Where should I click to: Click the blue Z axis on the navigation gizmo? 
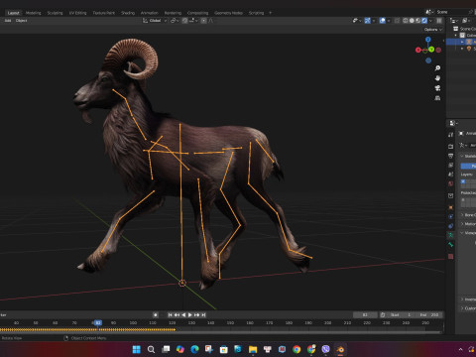click(428, 40)
